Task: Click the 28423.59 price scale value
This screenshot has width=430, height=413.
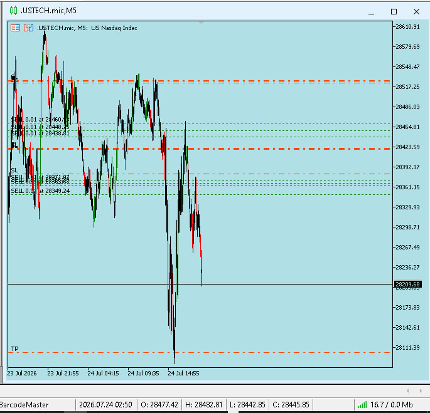Action: coord(407,147)
